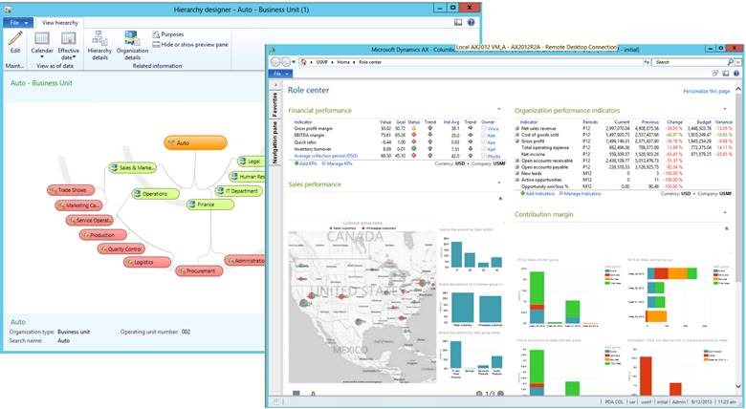The image size is (746, 409).
Task: Click the search magnifier icon
Action: pos(731,62)
